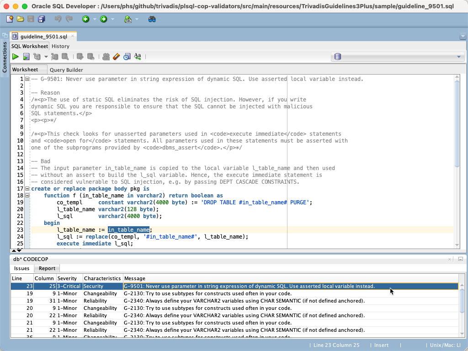Click the Explain Plan icon

(37, 56)
